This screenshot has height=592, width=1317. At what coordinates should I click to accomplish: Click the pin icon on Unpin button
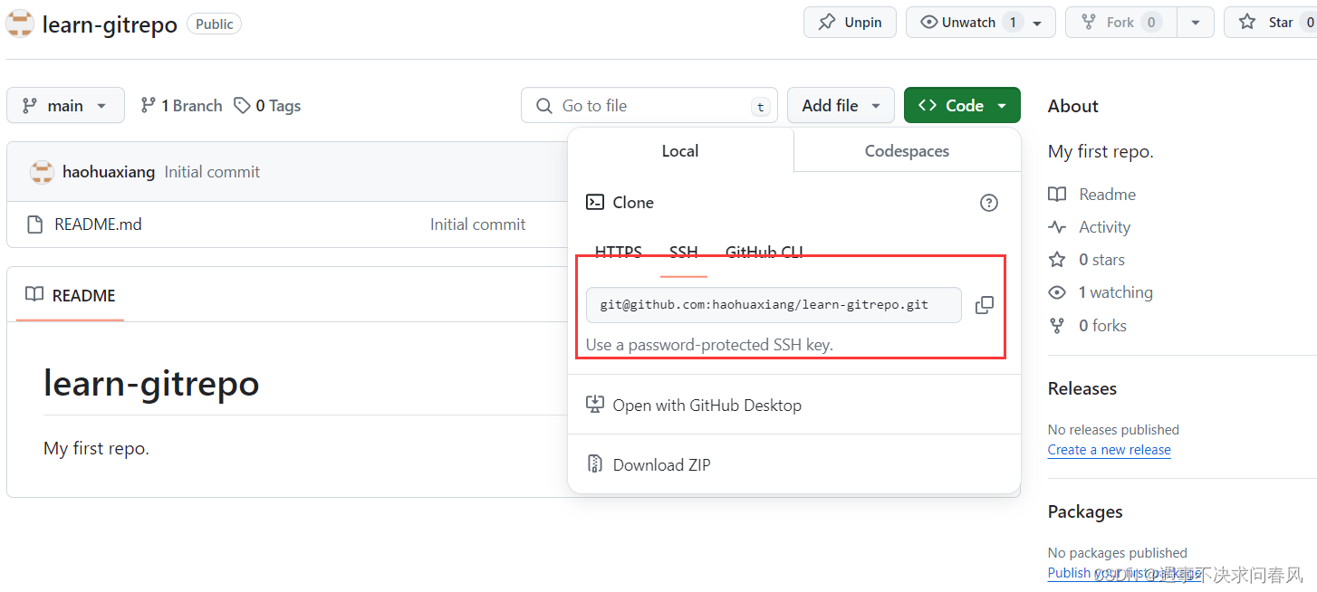click(x=827, y=22)
